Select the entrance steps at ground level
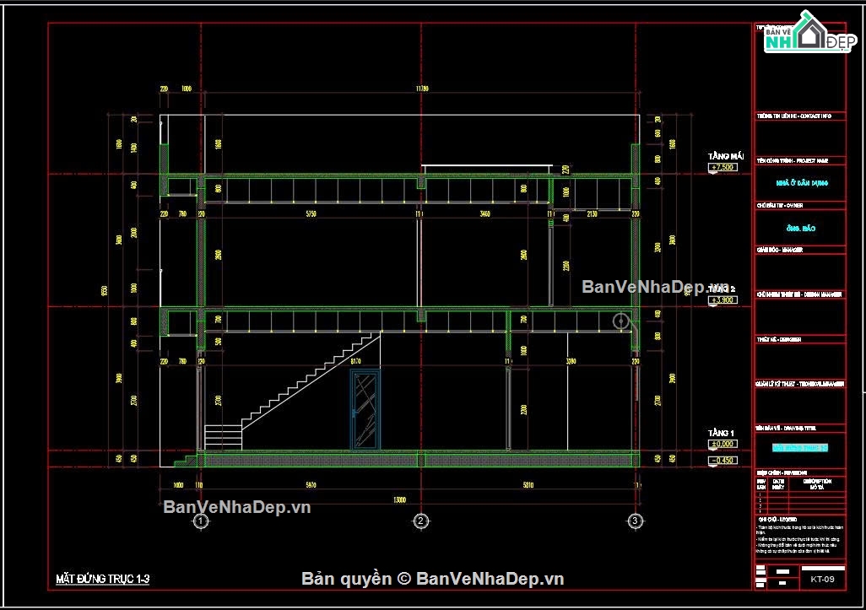 pyautogui.click(x=186, y=460)
